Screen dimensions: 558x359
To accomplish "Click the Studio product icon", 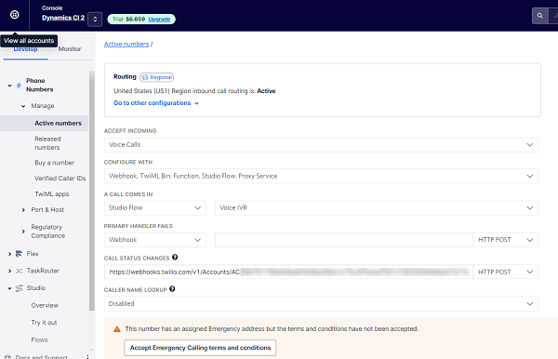I will 20,288.
